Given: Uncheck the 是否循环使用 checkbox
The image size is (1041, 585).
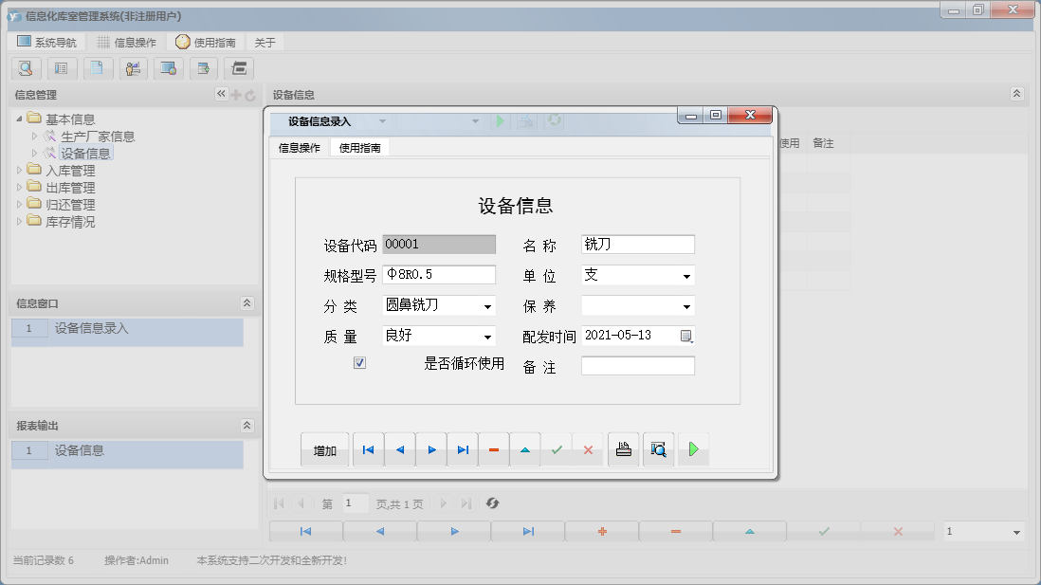Looking at the screenshot, I should coord(358,362).
